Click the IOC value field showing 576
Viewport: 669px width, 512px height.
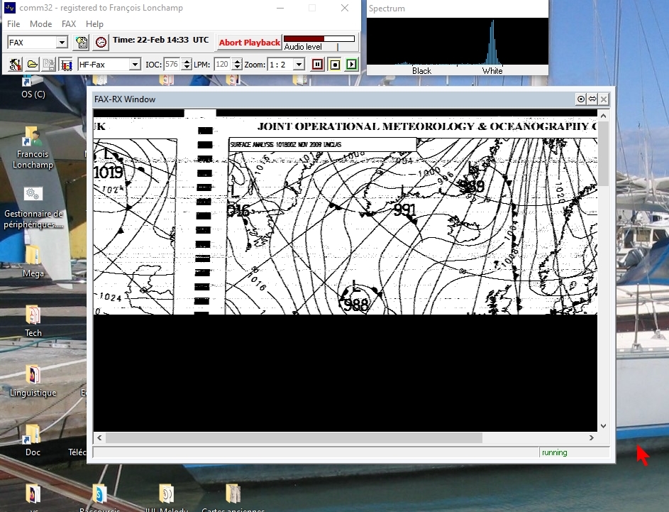(x=172, y=65)
